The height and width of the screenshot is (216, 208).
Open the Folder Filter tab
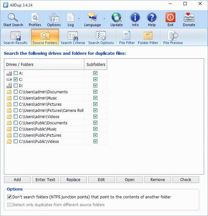click(x=148, y=38)
